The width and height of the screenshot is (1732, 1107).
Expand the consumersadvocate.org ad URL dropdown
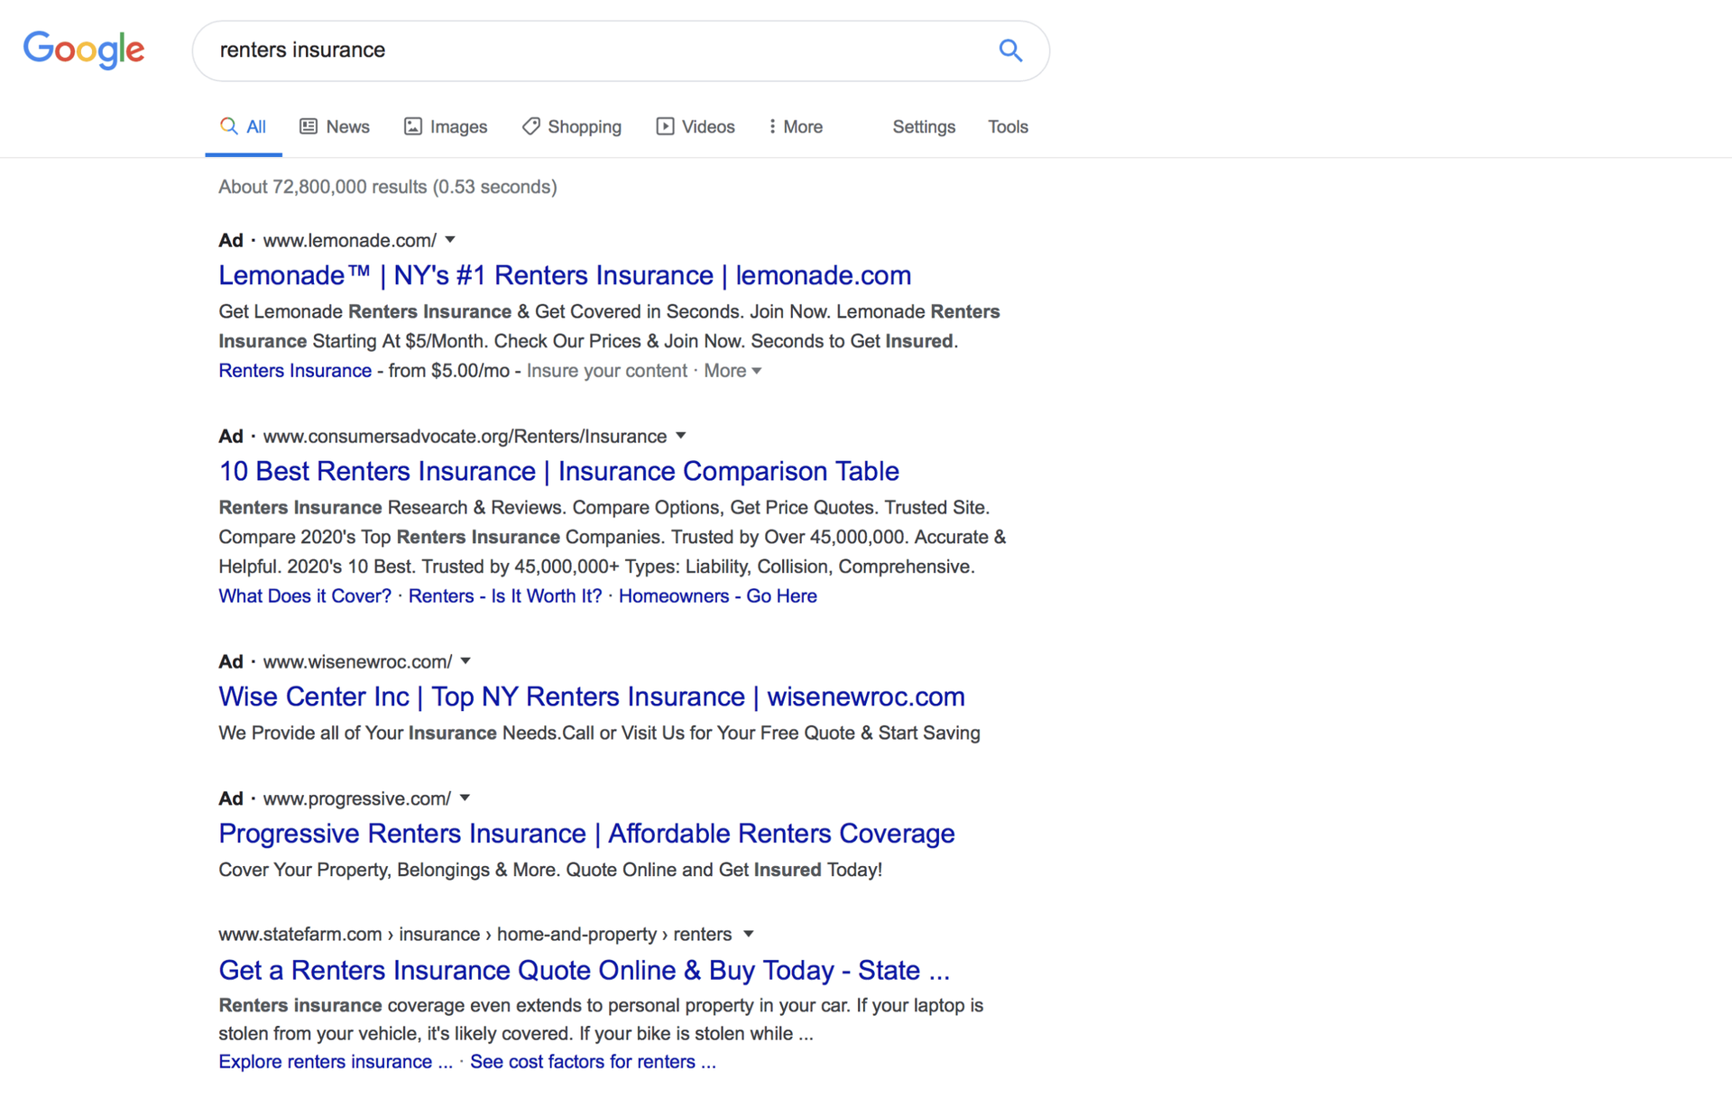(x=681, y=436)
